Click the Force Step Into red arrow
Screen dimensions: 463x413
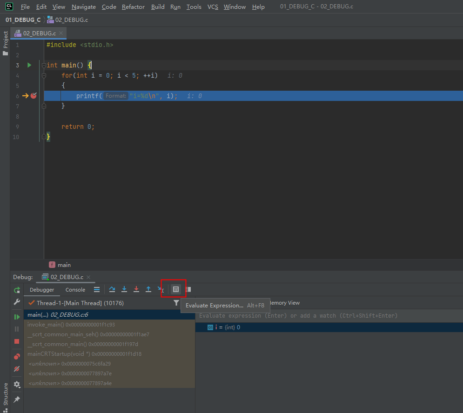(136, 289)
